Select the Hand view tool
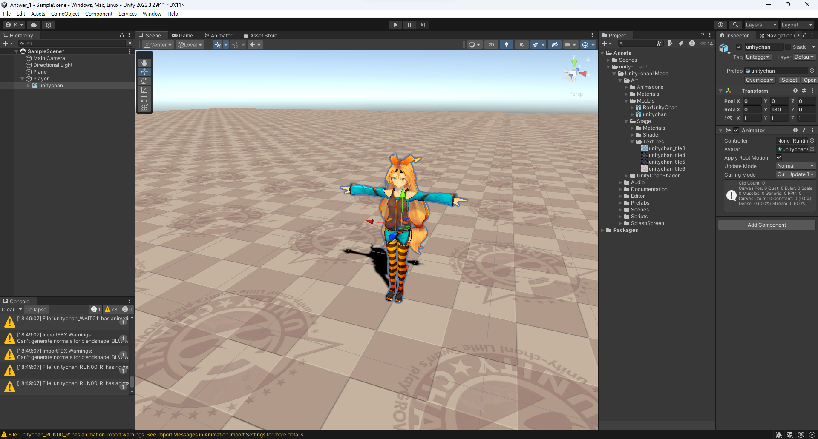The width and height of the screenshot is (818, 439). tap(144, 63)
